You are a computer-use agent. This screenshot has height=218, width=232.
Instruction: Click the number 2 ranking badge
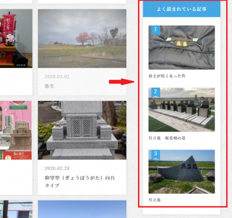[155, 92]
